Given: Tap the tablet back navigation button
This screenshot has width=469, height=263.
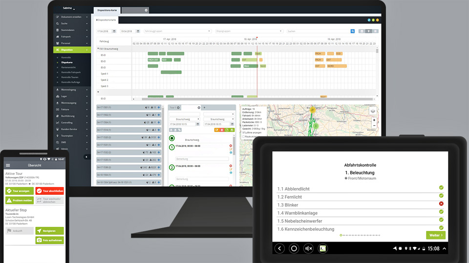Looking at the screenshot, I should pyautogui.click(x=279, y=248).
